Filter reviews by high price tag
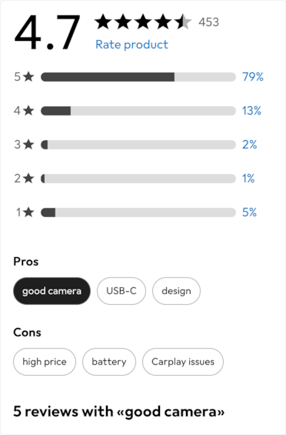The height and width of the screenshot is (435, 286). pos(45,362)
